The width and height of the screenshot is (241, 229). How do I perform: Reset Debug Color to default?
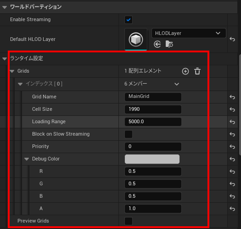point(232,159)
